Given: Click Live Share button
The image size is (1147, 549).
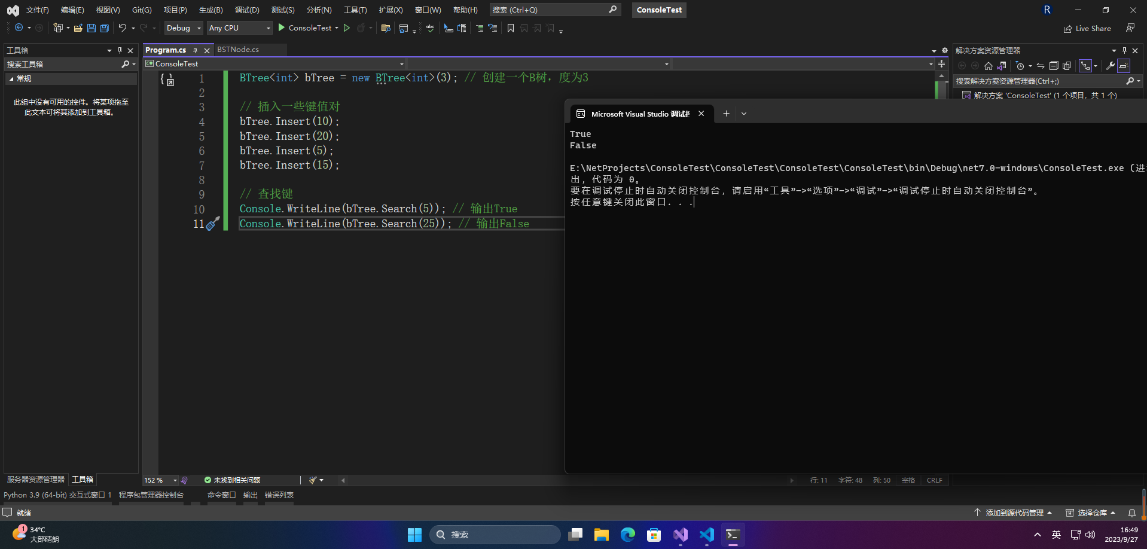Looking at the screenshot, I should [x=1087, y=28].
